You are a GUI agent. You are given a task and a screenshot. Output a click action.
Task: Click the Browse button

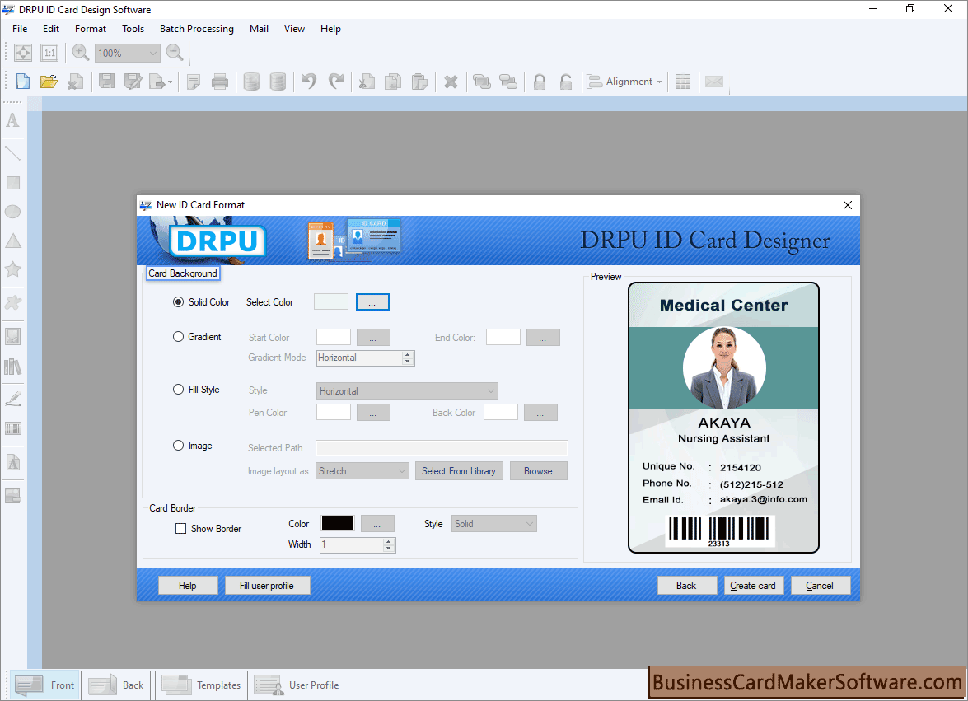[x=538, y=471]
